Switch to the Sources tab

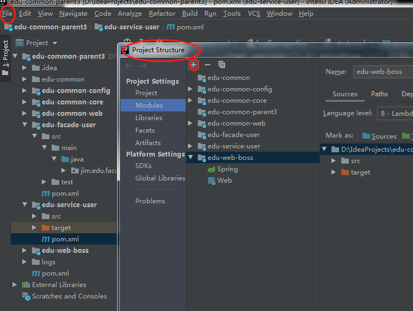click(x=345, y=94)
